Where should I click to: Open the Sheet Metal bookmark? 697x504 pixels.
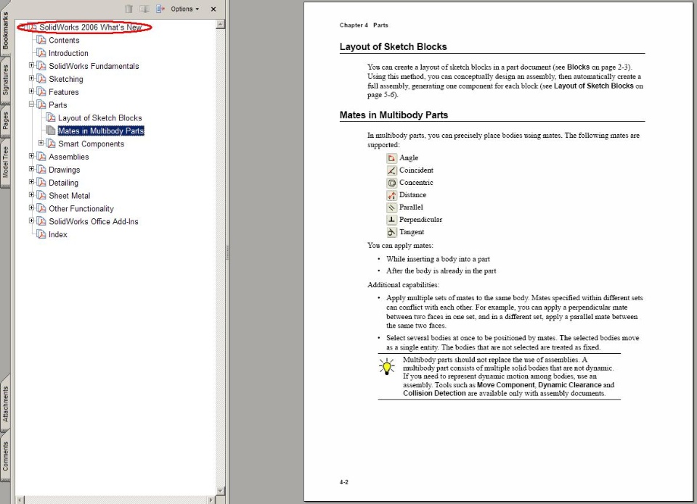pyautogui.click(x=70, y=195)
